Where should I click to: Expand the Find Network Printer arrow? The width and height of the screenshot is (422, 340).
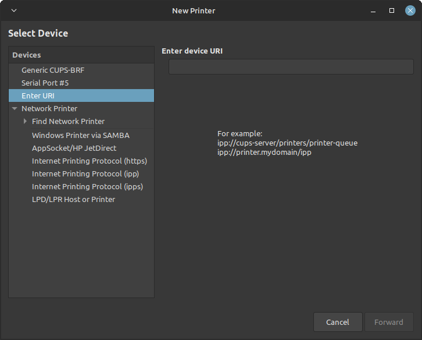25,122
